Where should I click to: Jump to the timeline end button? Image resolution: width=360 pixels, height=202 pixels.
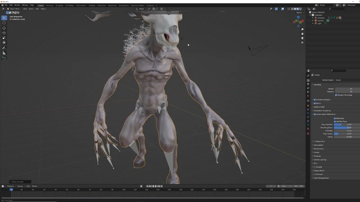click(x=161, y=186)
